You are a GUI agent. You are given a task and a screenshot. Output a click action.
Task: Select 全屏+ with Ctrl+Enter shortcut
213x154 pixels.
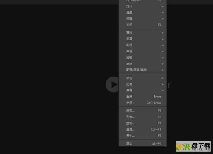[x=143, y=103]
